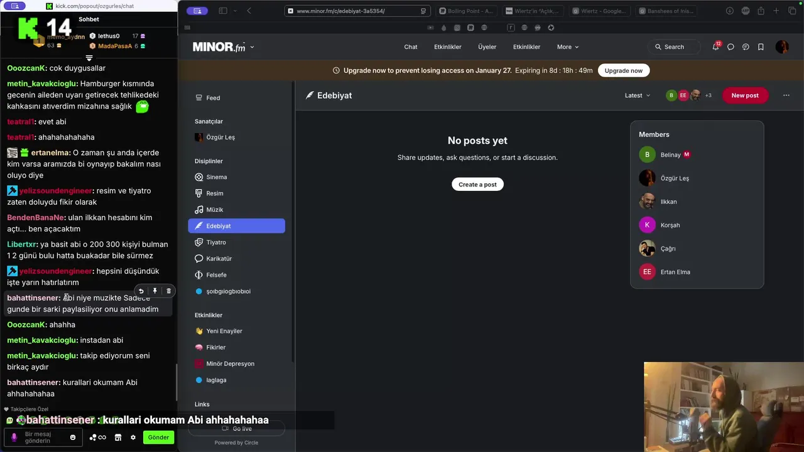
Task: Click the purple microphone icon in chat input
Action: [14, 438]
